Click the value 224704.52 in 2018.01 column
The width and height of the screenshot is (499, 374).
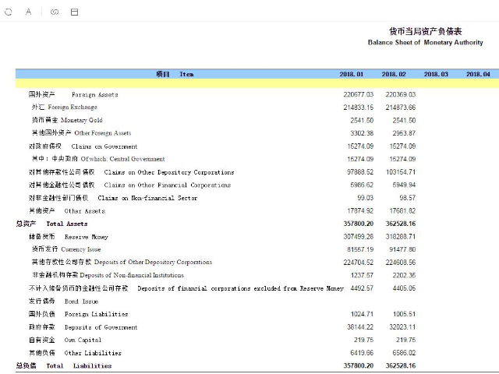(x=359, y=263)
